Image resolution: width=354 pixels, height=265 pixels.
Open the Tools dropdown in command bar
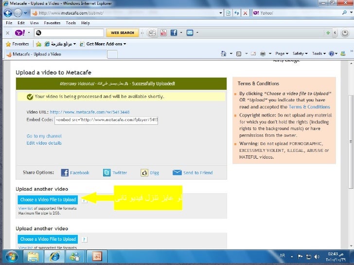pos(319,53)
